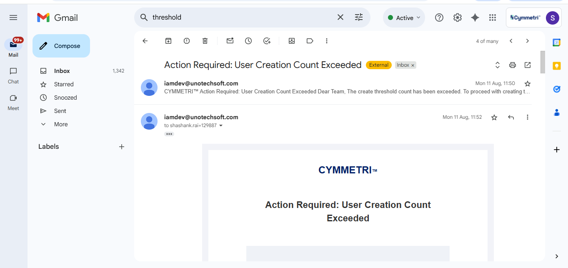Viewport: 568px width, 268px height.
Task: Expand More in the left sidebar
Action: (60, 124)
